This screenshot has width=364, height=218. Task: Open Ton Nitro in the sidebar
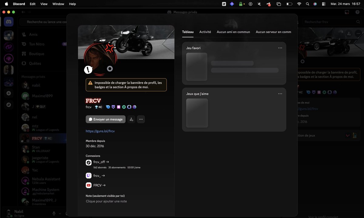coord(42,44)
